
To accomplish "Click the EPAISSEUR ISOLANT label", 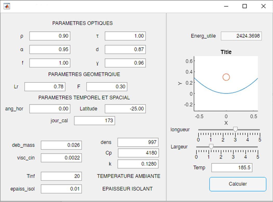I will click(x=127, y=189).
